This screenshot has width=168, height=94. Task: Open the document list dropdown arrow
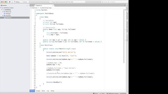[x=125, y=5]
